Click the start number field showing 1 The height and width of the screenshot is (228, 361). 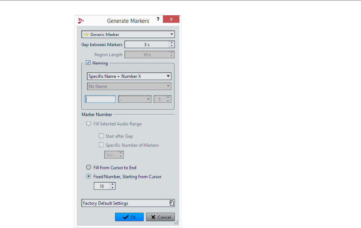pyautogui.click(x=160, y=99)
